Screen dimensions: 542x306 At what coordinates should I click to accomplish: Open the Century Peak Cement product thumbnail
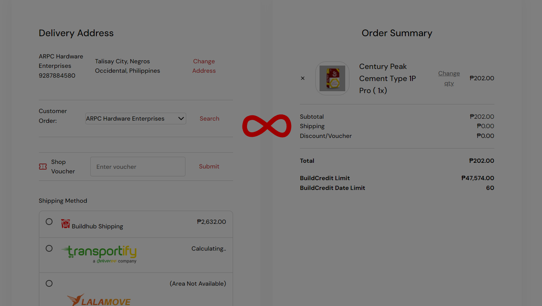[x=332, y=78]
